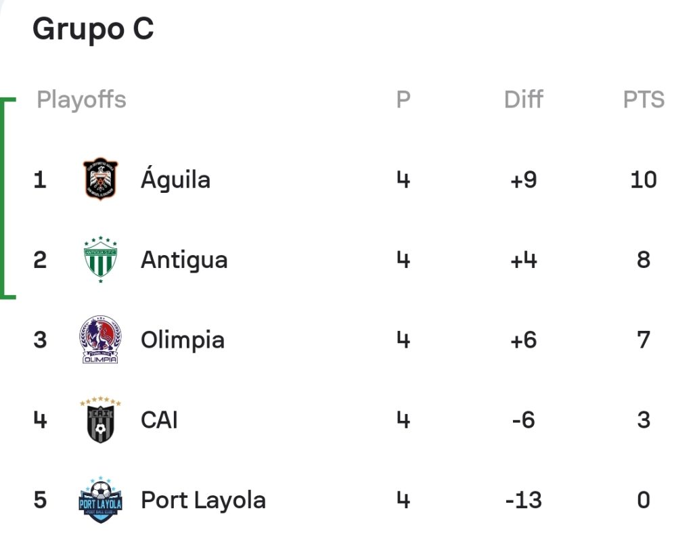Click Antigua's 8 points value
This screenshot has width=693, height=544.
(644, 259)
